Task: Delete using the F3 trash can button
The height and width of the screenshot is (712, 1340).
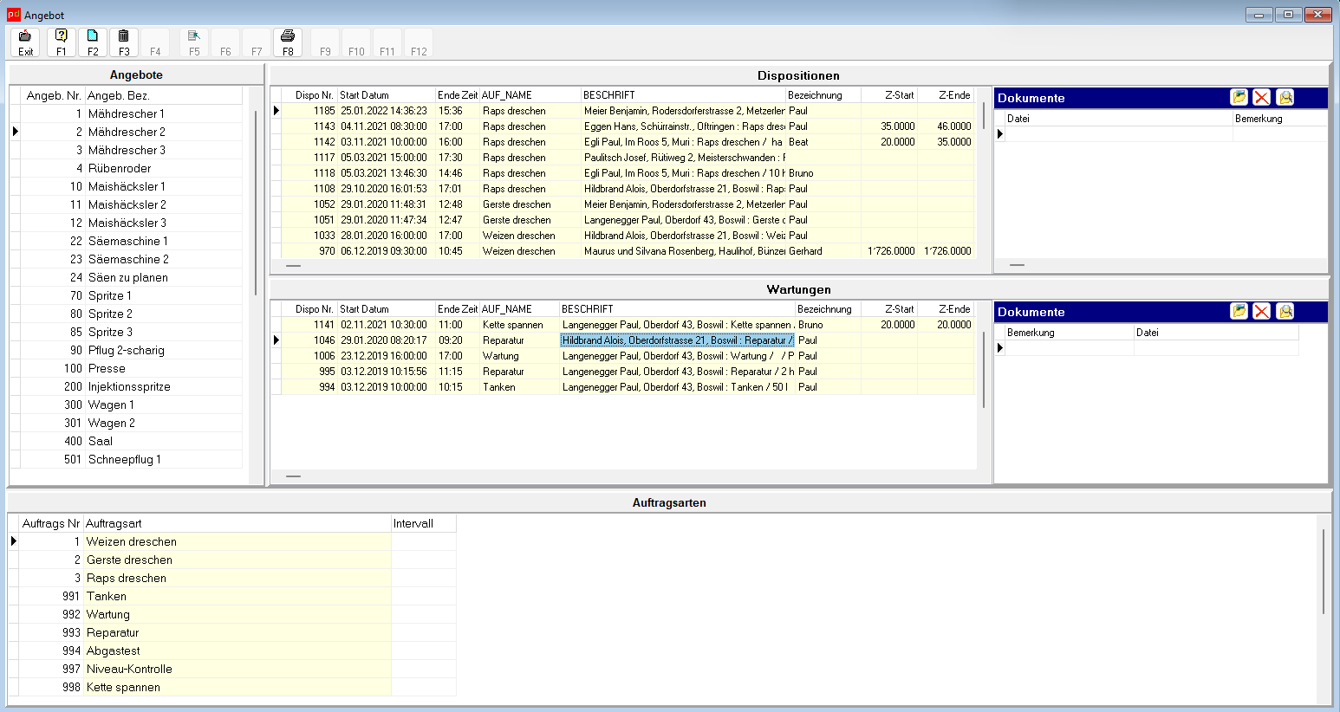Action: [124, 42]
